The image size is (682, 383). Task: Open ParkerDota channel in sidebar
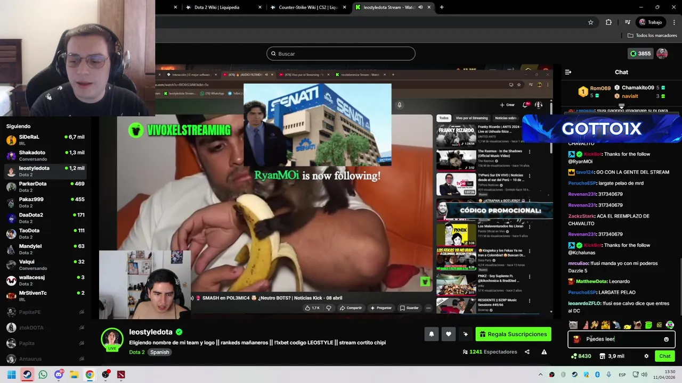pyautogui.click(x=46, y=187)
